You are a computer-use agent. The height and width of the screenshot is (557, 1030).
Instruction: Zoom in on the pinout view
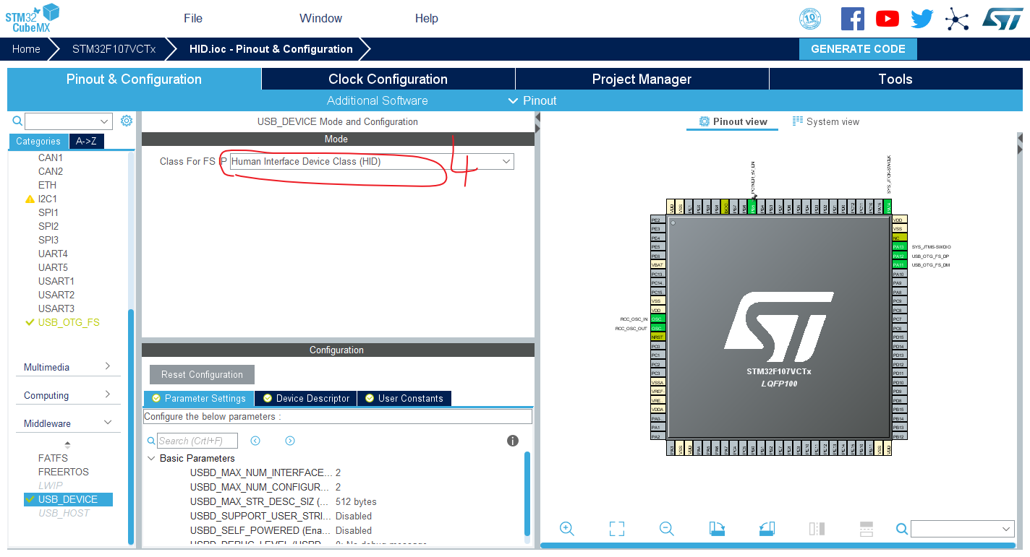click(x=567, y=529)
